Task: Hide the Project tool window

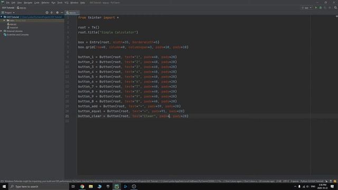Action: [62, 13]
